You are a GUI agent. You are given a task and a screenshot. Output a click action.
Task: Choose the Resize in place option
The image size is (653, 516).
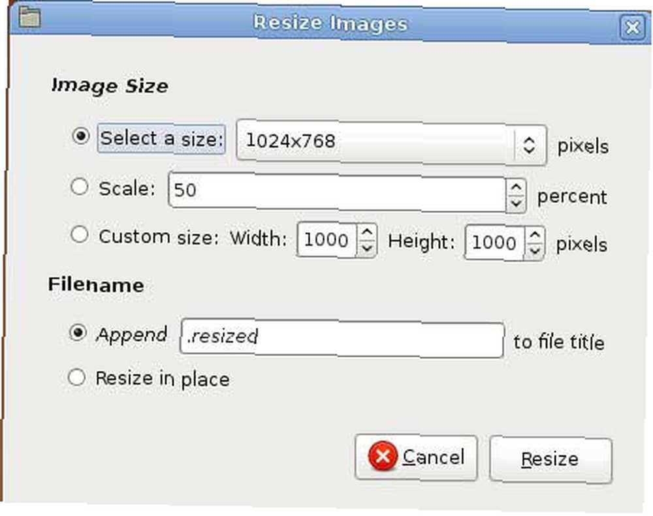(76, 378)
